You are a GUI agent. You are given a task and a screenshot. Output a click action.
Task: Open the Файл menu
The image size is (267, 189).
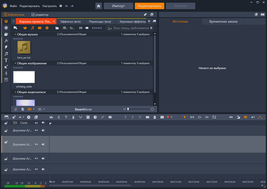point(13,6)
